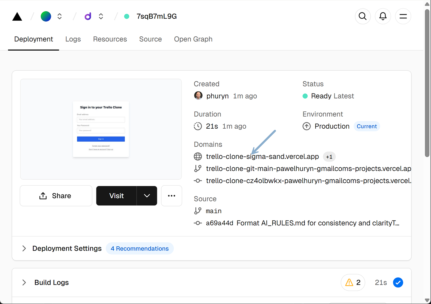The height and width of the screenshot is (304, 431).
Task: Click the purple project logo
Action: (88, 16)
